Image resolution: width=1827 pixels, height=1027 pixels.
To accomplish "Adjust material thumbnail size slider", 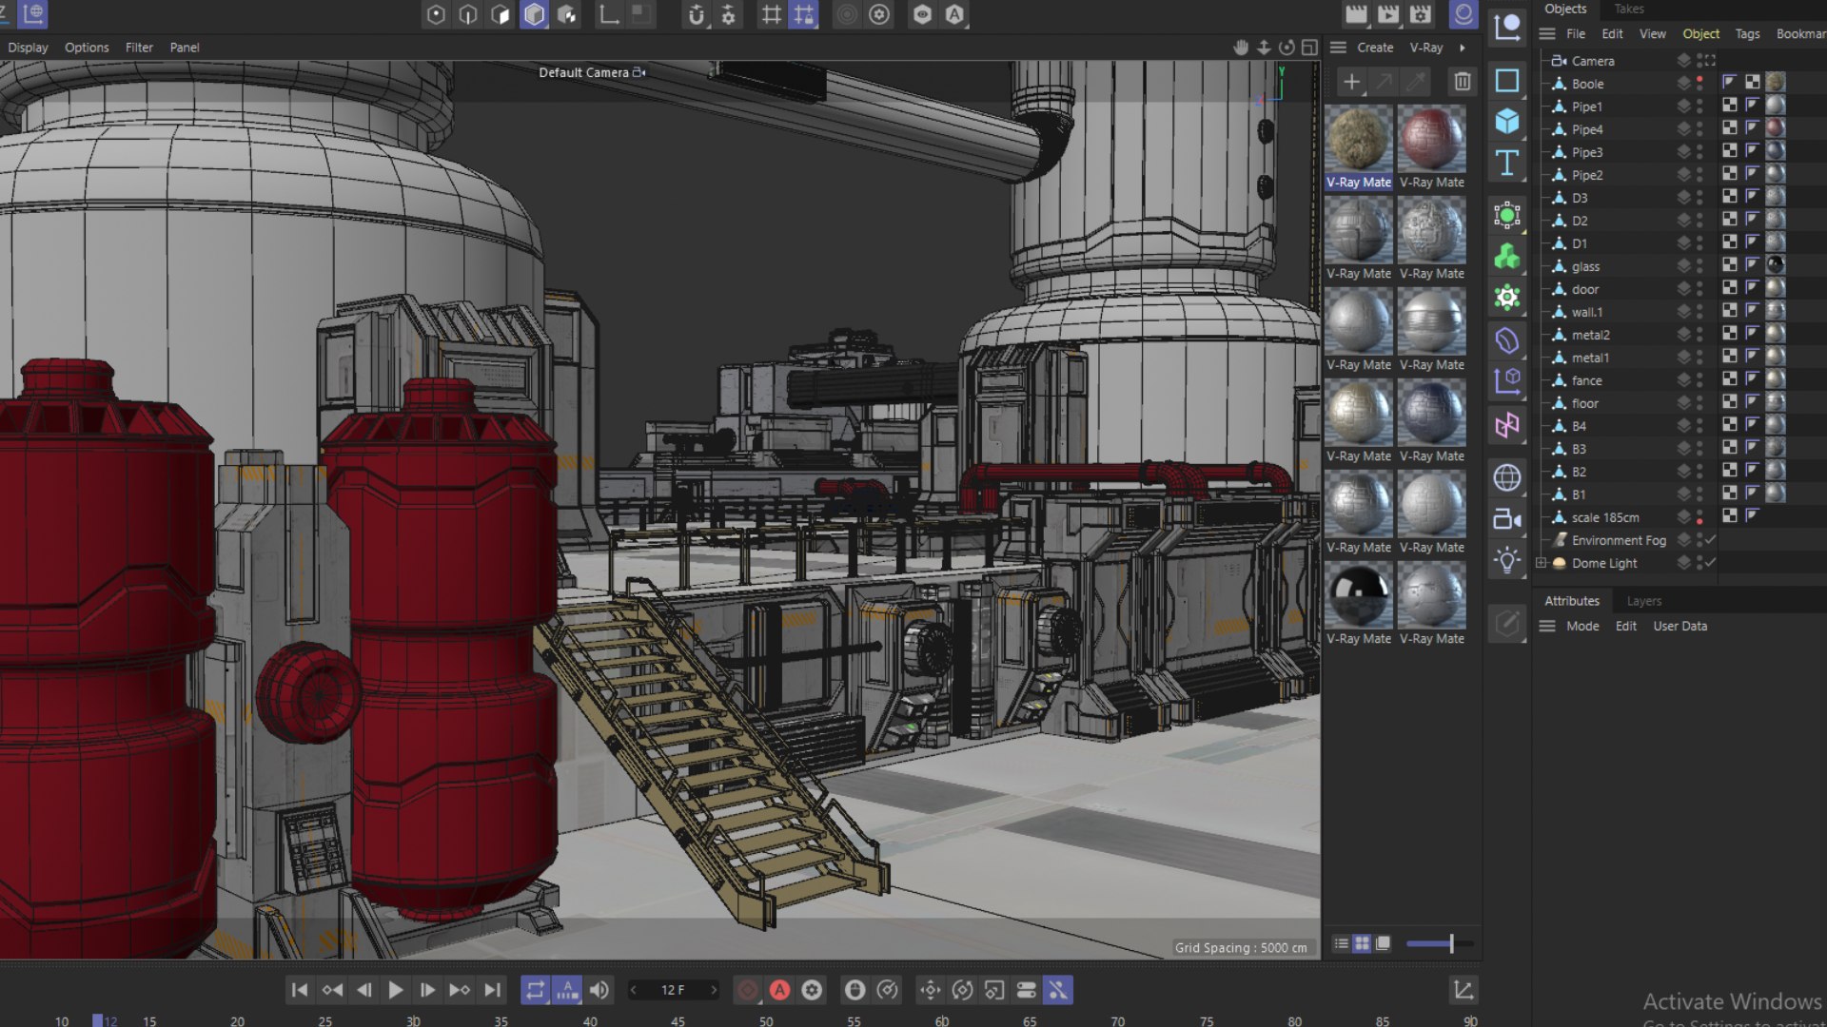I will click(1440, 943).
